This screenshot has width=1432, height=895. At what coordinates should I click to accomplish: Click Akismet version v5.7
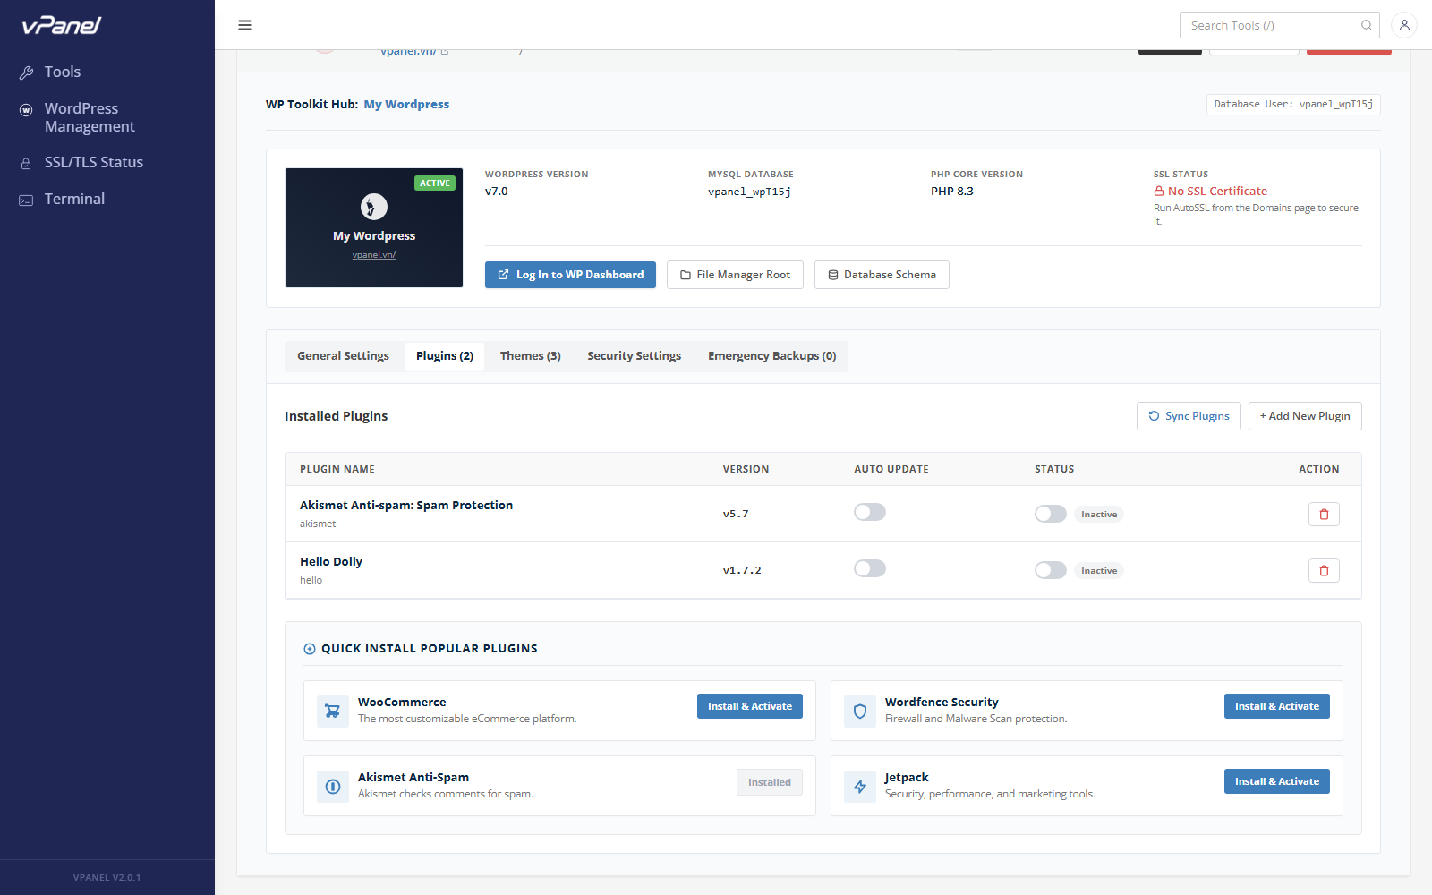coord(736,514)
